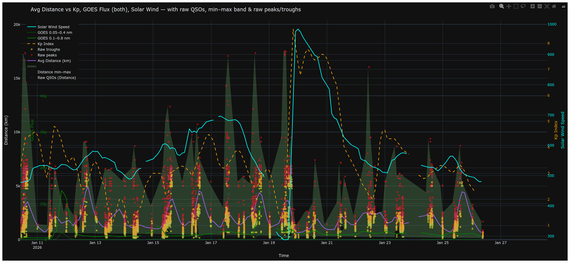570x263 pixels.
Task: Choose the Lasso Select tool
Action: (523, 6)
